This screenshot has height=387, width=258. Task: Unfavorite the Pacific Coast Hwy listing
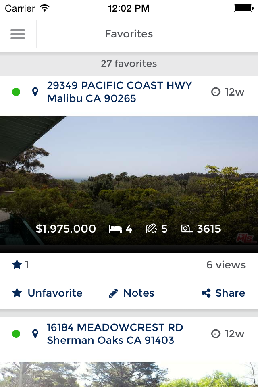47,293
